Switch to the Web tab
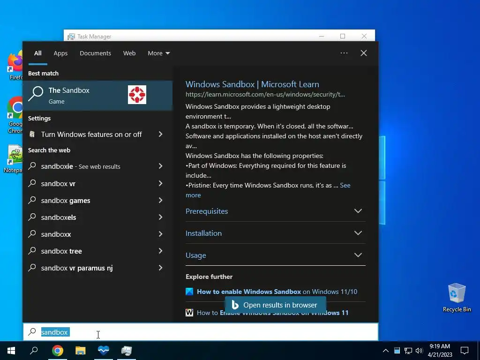Viewport: 480px width, 360px height. tap(129, 53)
